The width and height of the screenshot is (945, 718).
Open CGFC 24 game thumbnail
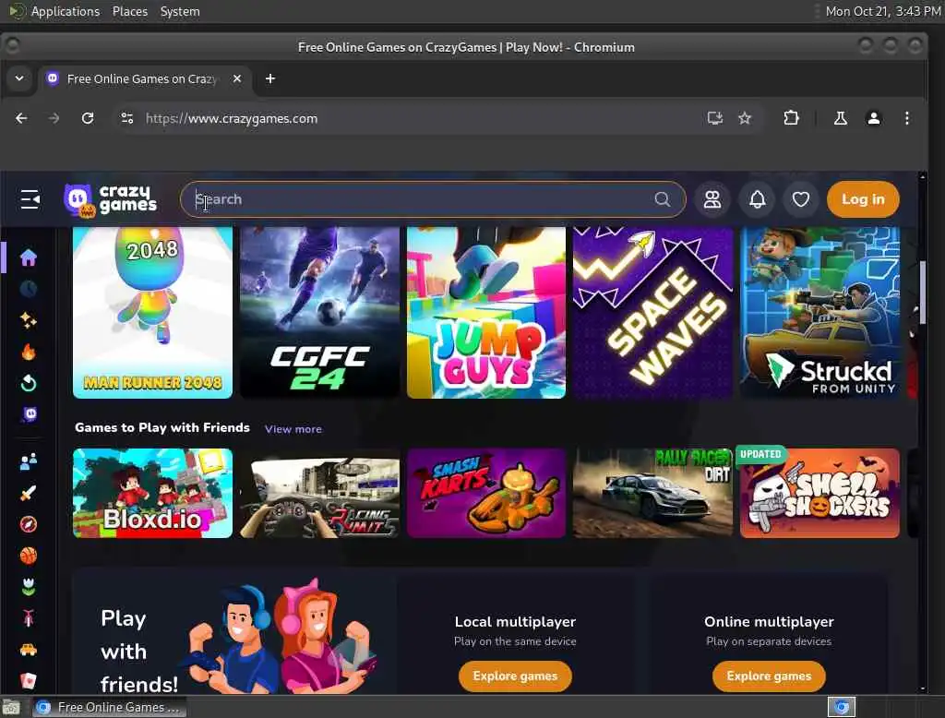[x=319, y=312]
